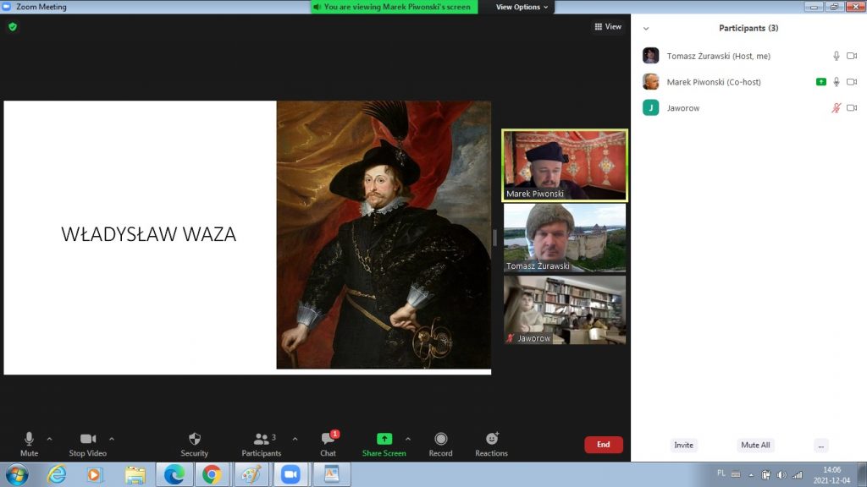Open Google Chrome from the taskbar

(x=212, y=474)
